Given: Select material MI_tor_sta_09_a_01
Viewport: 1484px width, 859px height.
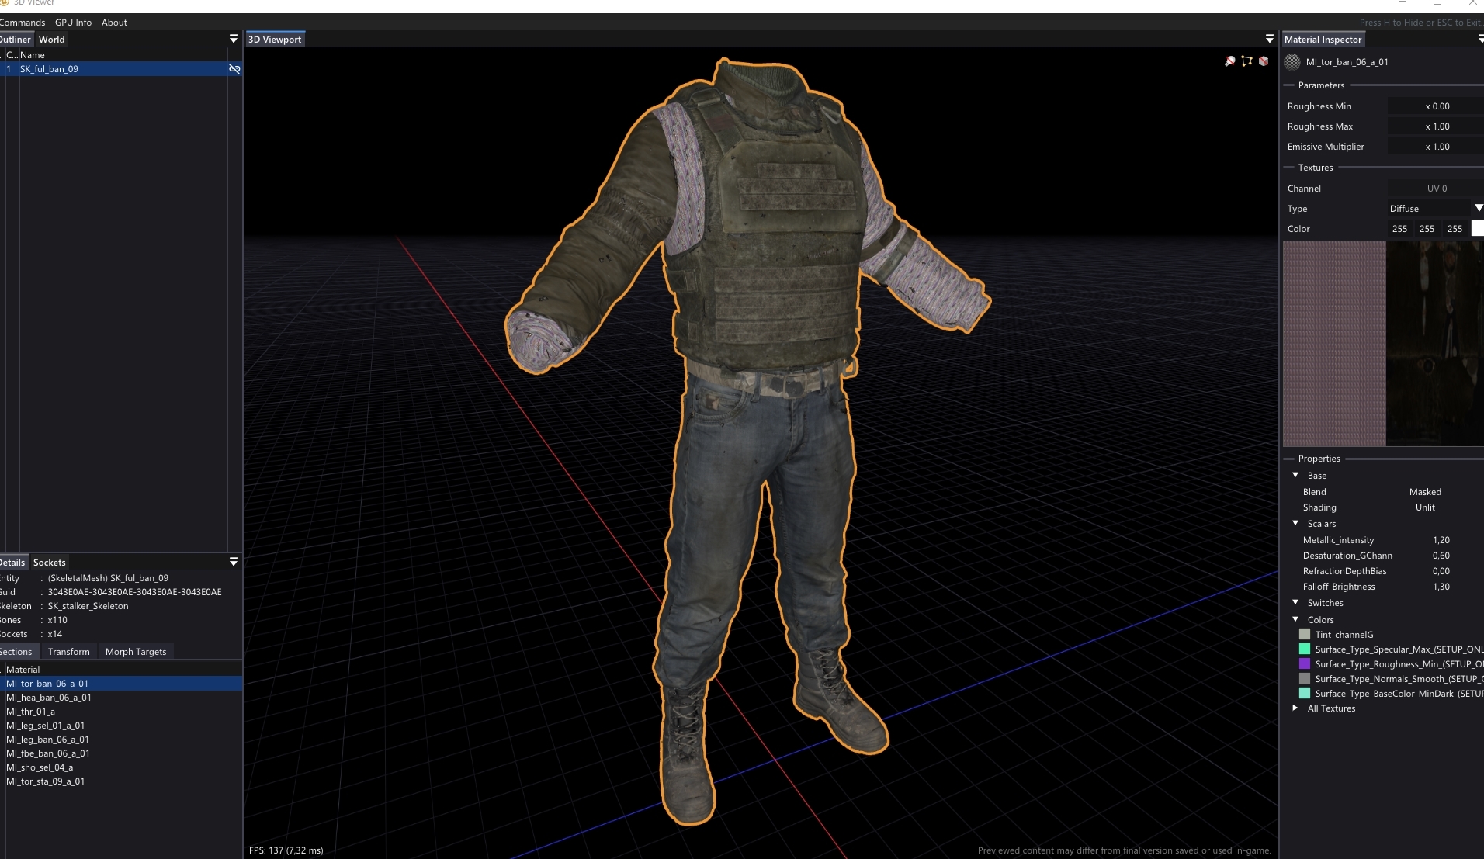Looking at the screenshot, I should (121, 781).
